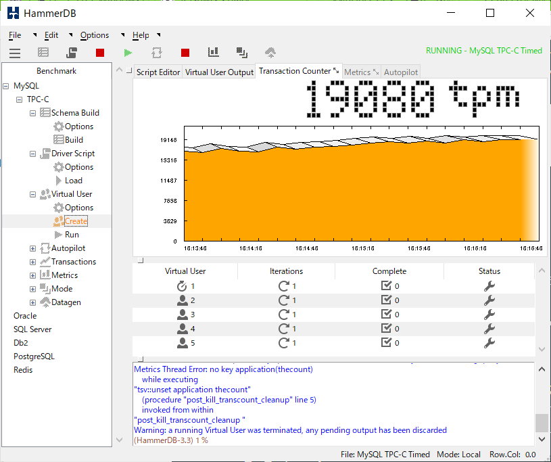Switch to the Autopilot tab
The image size is (551, 462).
pyautogui.click(x=401, y=72)
